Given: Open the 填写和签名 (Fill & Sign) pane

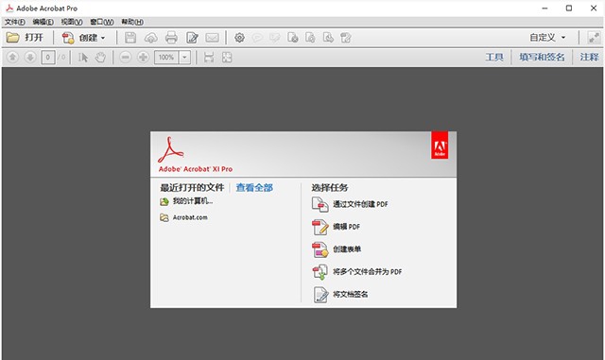Looking at the screenshot, I should click(542, 58).
